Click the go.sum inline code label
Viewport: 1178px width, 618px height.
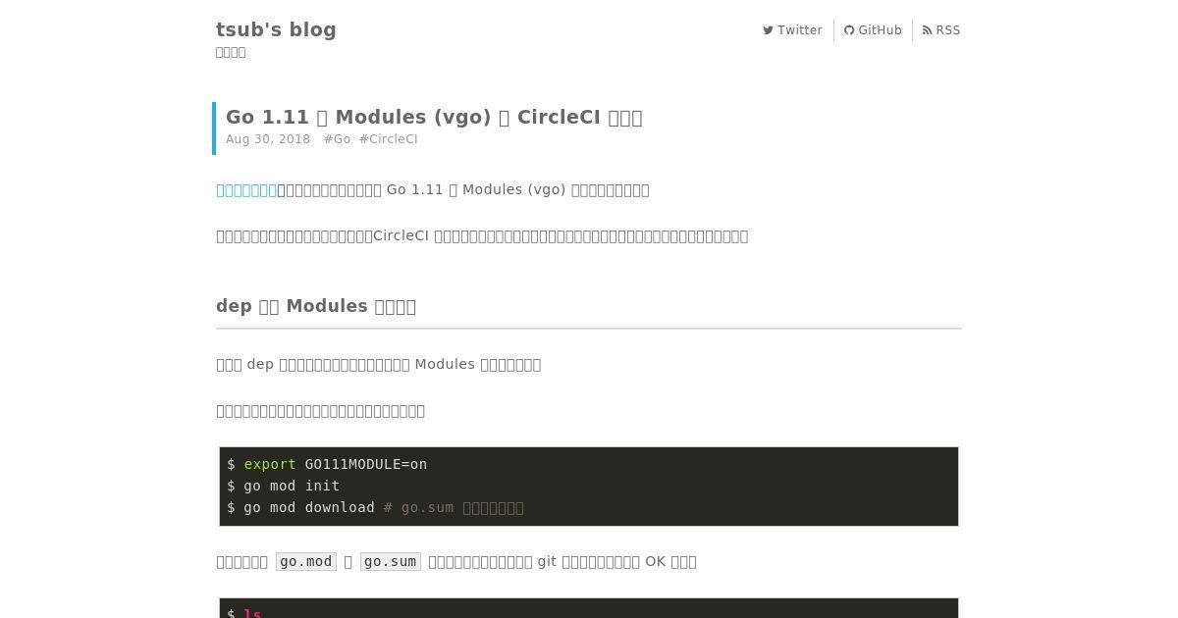391,562
